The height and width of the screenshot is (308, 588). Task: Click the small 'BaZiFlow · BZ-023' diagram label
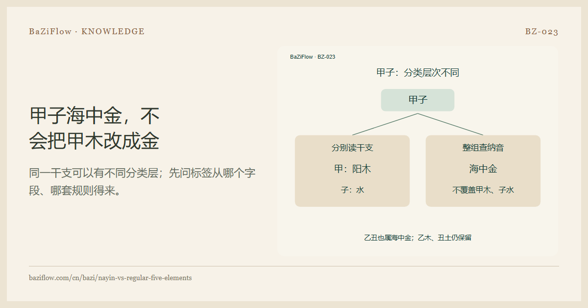point(313,57)
